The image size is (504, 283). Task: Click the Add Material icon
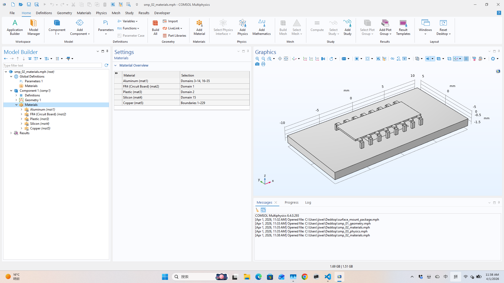click(x=199, y=27)
